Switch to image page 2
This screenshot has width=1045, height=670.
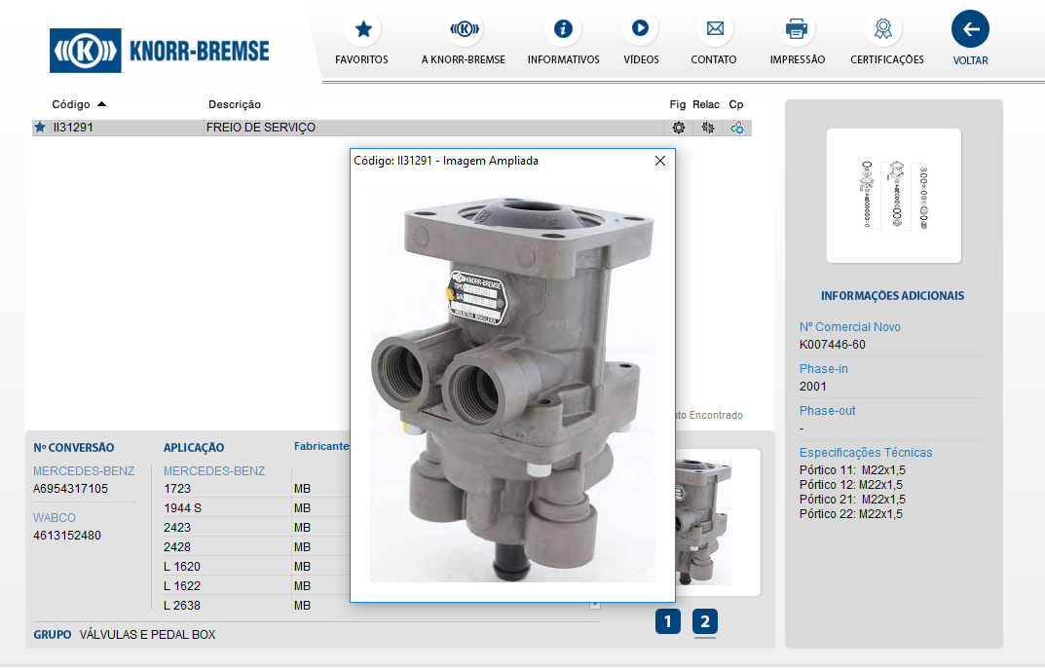pos(705,621)
